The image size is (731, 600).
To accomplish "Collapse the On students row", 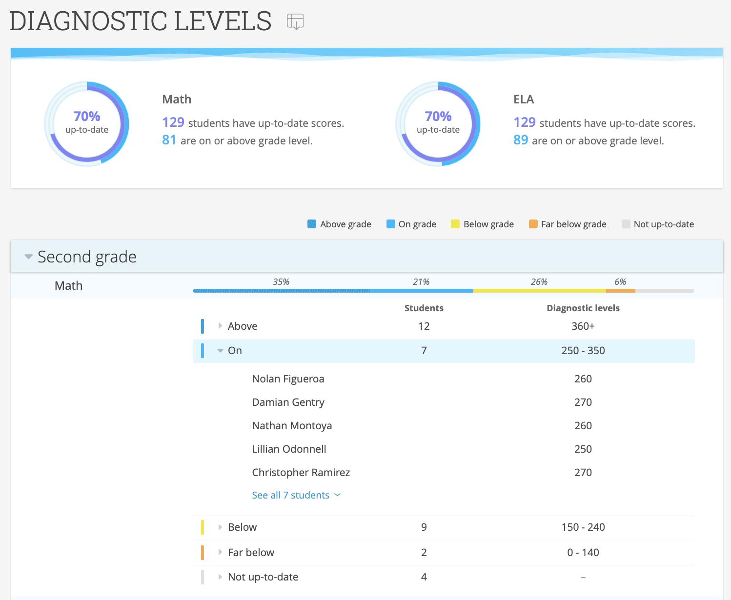I will pyautogui.click(x=220, y=351).
